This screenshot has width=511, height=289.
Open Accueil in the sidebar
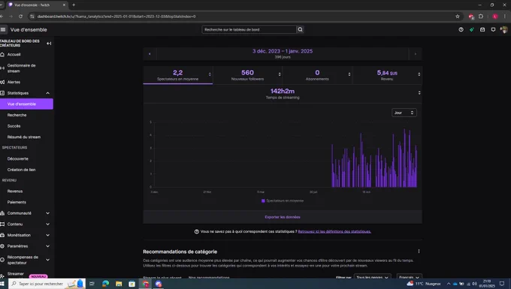tap(14, 54)
